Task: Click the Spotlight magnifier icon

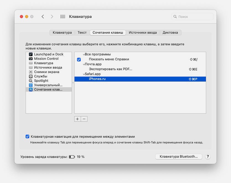Action: (x=31, y=81)
